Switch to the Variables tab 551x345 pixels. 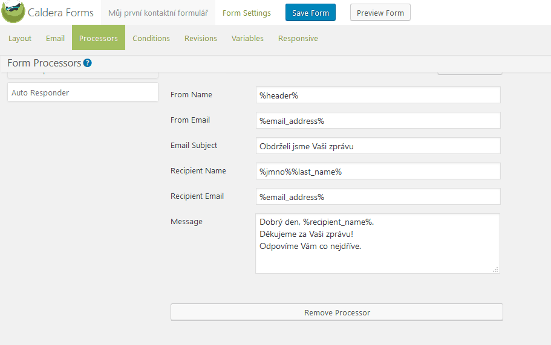click(x=247, y=38)
